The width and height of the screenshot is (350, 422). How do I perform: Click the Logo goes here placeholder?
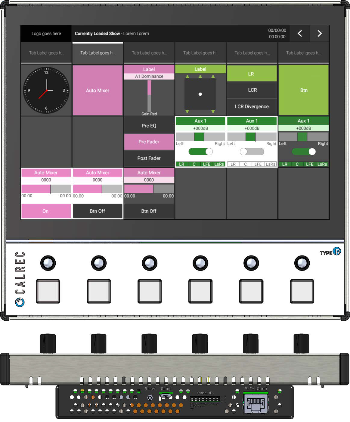[x=46, y=33]
